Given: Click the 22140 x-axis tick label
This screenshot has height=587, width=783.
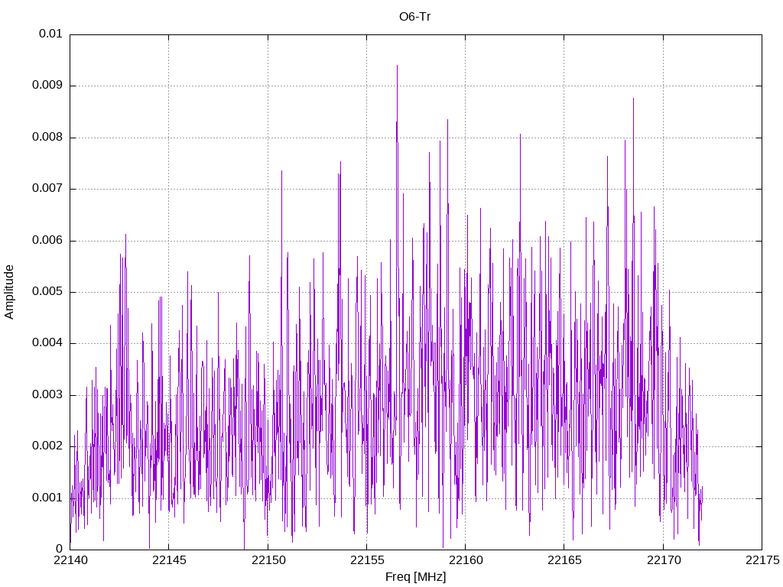Looking at the screenshot, I should pos(70,560).
